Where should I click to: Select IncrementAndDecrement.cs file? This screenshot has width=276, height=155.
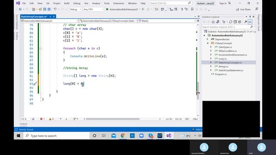[x=233, y=55]
